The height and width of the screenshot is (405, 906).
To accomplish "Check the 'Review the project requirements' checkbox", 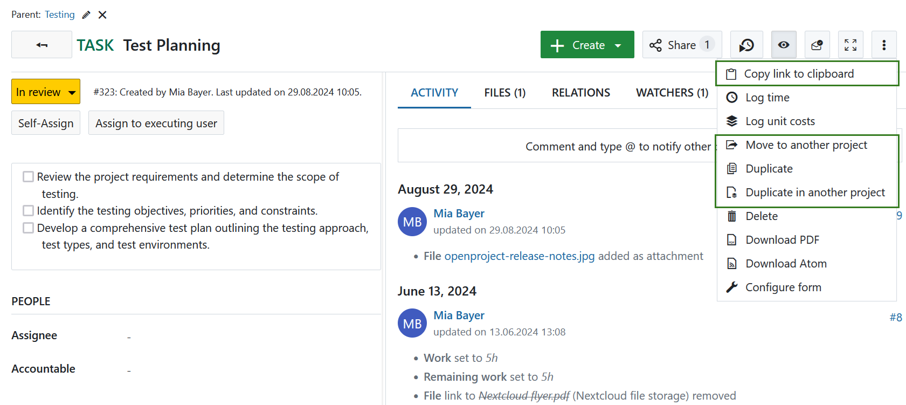I will [x=29, y=177].
